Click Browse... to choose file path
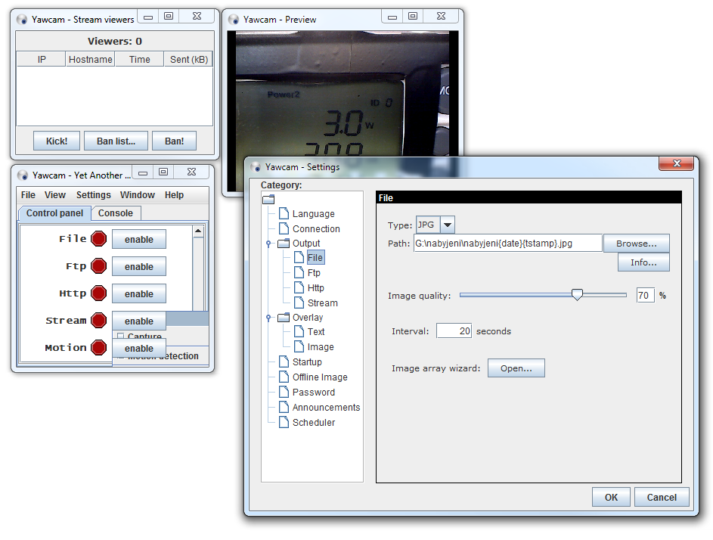This screenshot has width=713, height=540. click(x=637, y=244)
